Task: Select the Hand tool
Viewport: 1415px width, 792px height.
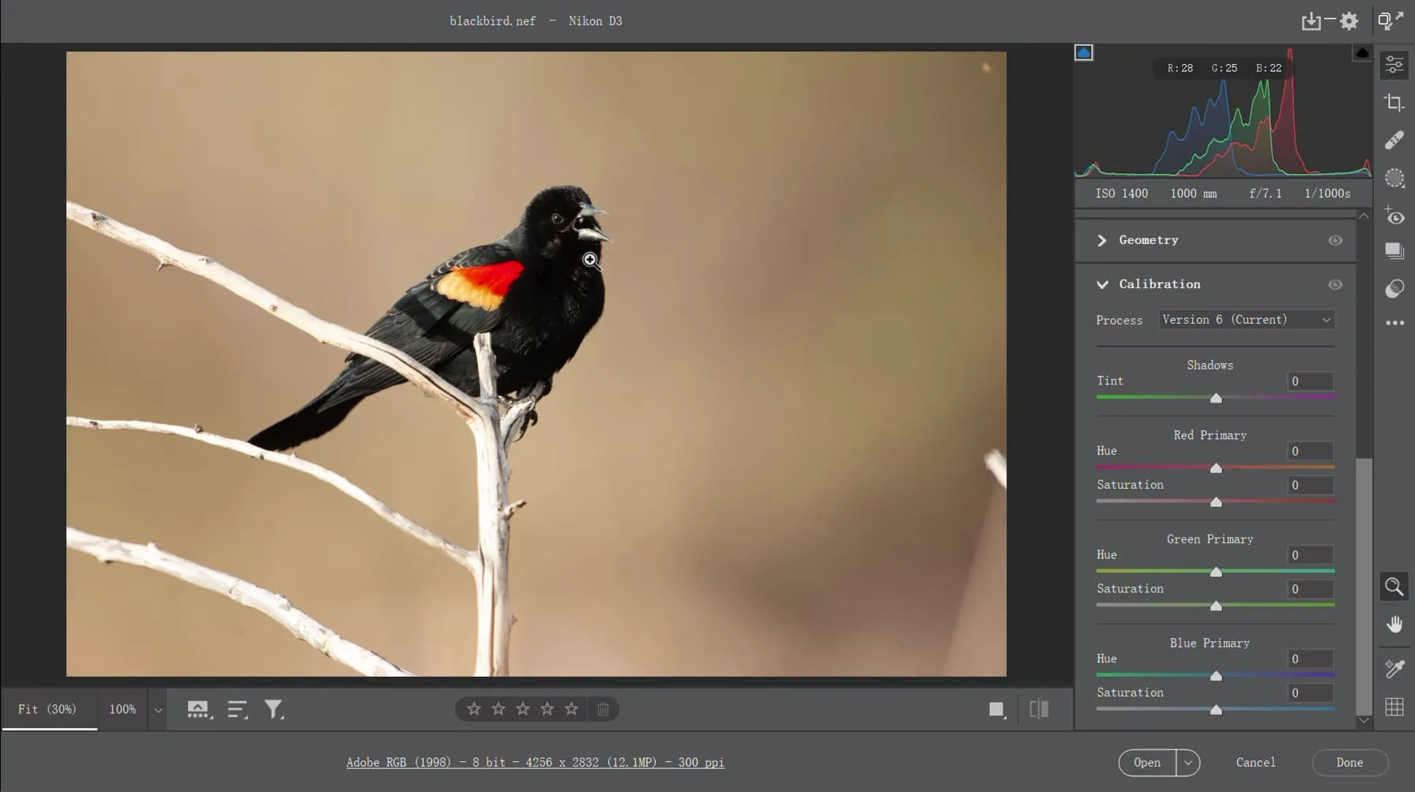Action: point(1394,624)
